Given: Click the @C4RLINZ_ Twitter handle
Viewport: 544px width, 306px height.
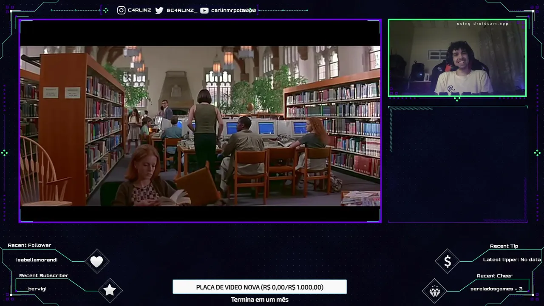Looking at the screenshot, I should 182,10.
